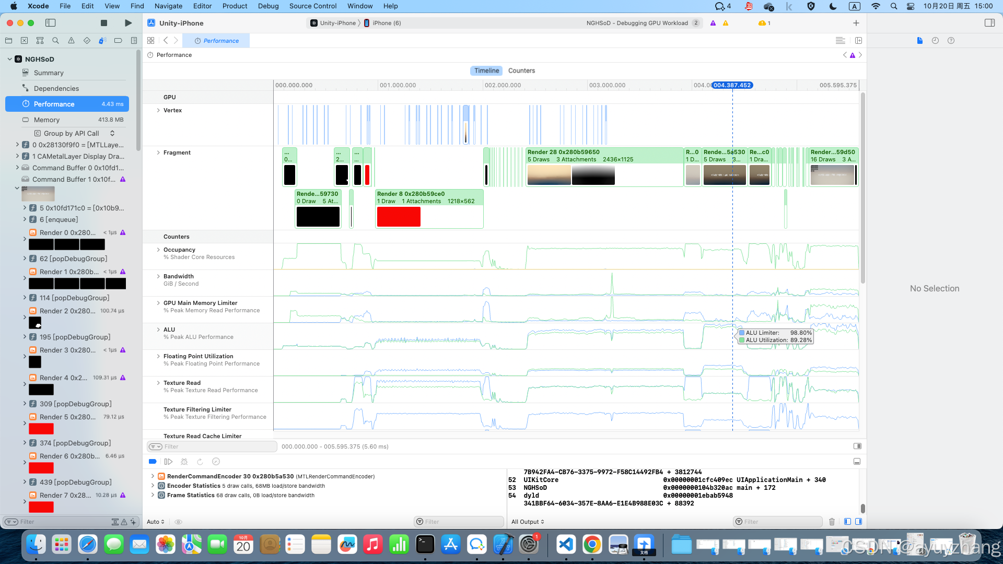Screen dimensions: 1003x564
Task: Select the Summary item in navigator
Action: click(49, 73)
